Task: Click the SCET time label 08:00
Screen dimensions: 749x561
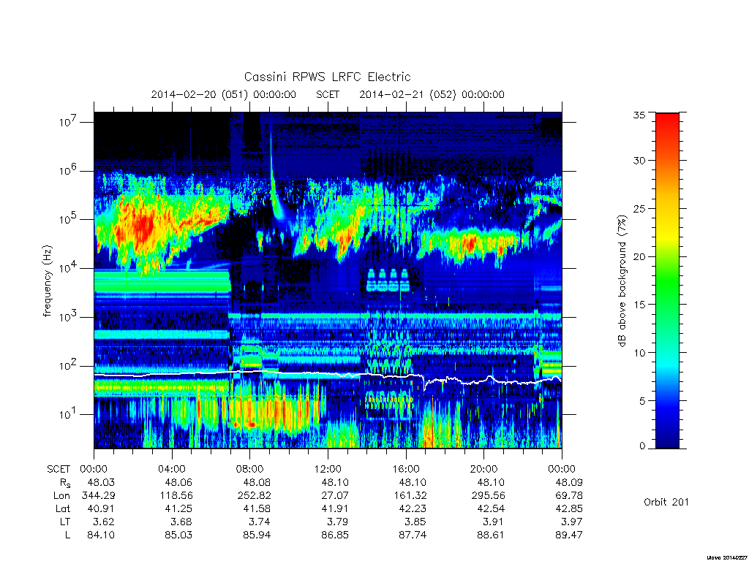Action: point(249,469)
